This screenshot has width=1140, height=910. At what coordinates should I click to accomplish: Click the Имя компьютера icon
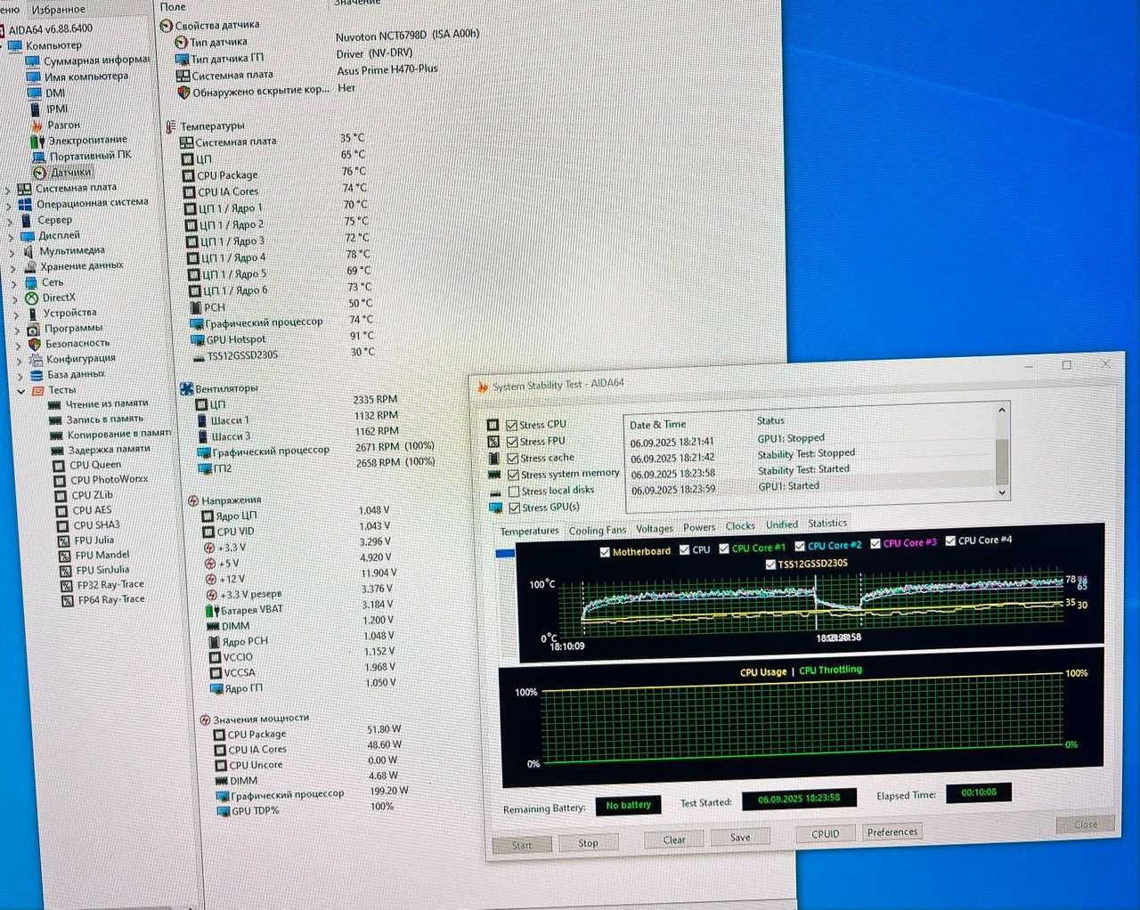pos(33,77)
